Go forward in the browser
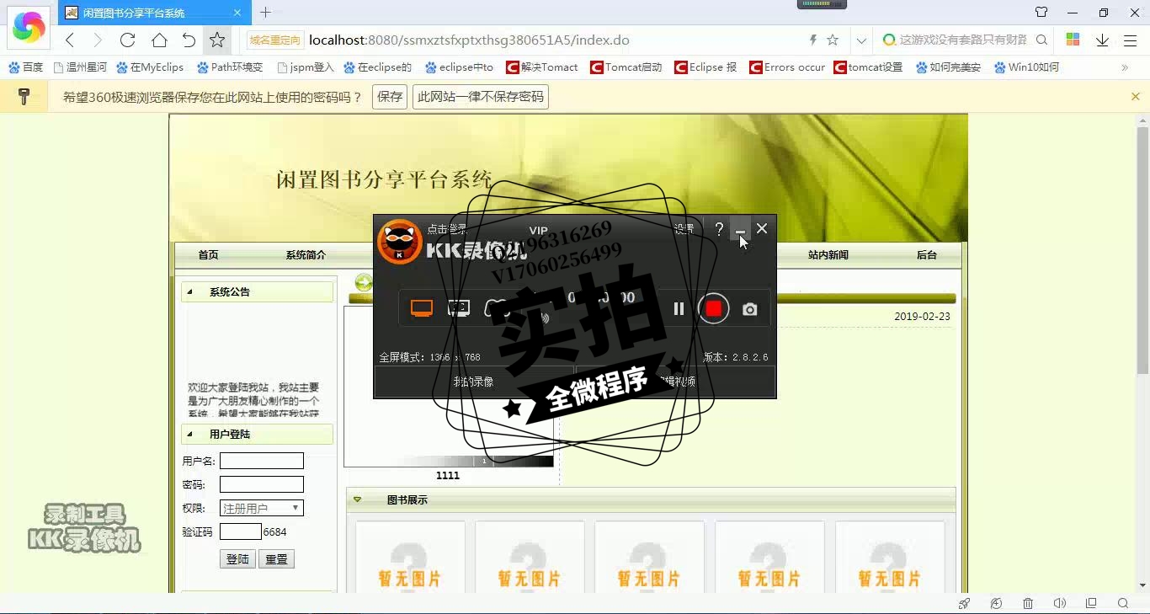Image resolution: width=1150 pixels, height=614 pixels. 97,40
